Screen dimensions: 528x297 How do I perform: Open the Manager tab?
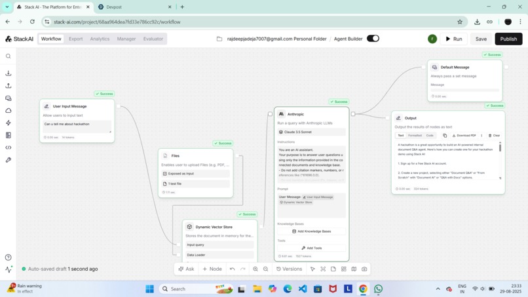(x=126, y=39)
